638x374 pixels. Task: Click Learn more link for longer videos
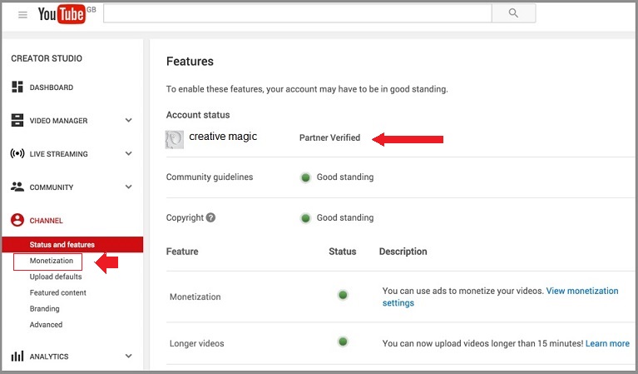click(x=607, y=343)
